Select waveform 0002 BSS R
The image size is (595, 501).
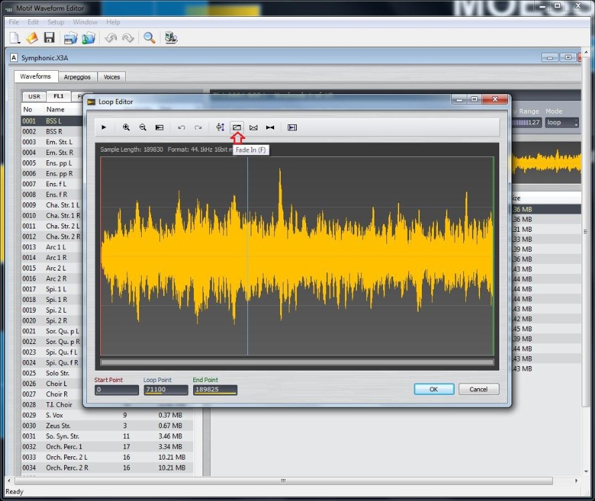tap(52, 132)
